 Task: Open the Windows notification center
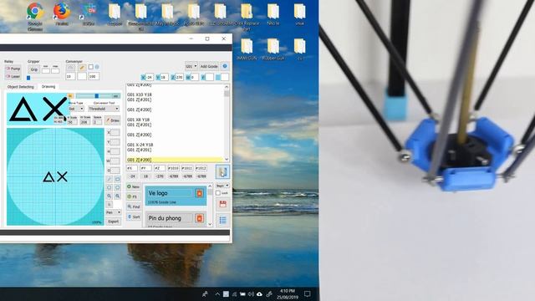tap(307, 293)
